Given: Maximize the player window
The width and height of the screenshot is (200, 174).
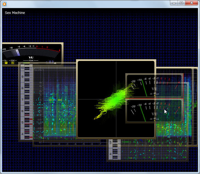Looking at the screenshot, I should pyautogui.click(x=181, y=3).
